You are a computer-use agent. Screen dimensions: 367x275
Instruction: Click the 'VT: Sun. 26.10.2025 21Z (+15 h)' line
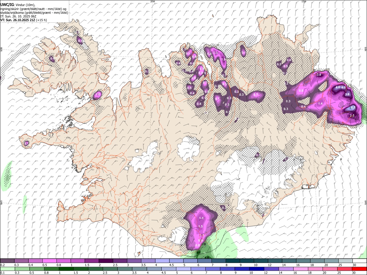click(24, 20)
